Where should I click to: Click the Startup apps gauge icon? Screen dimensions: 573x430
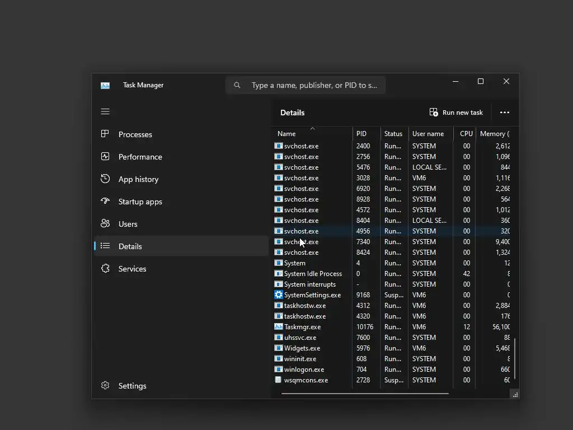105,201
